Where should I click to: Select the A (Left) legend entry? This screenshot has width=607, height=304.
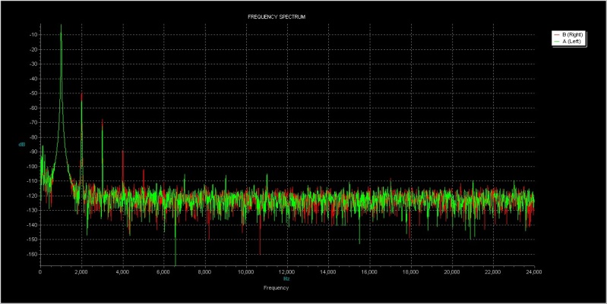click(567, 41)
